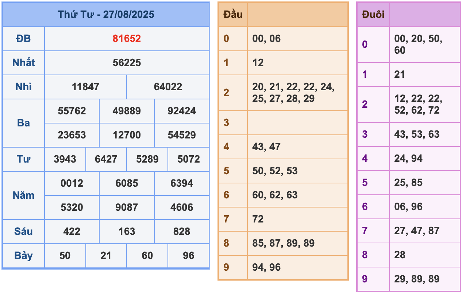Click number 96 in the Bảy row
This screenshot has height=293, width=462.
[x=188, y=256]
